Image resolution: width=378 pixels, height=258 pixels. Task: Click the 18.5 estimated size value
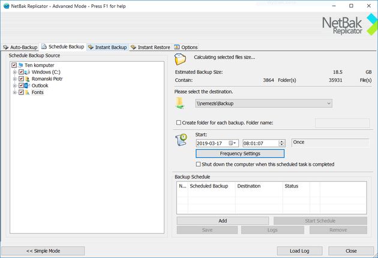(x=337, y=72)
